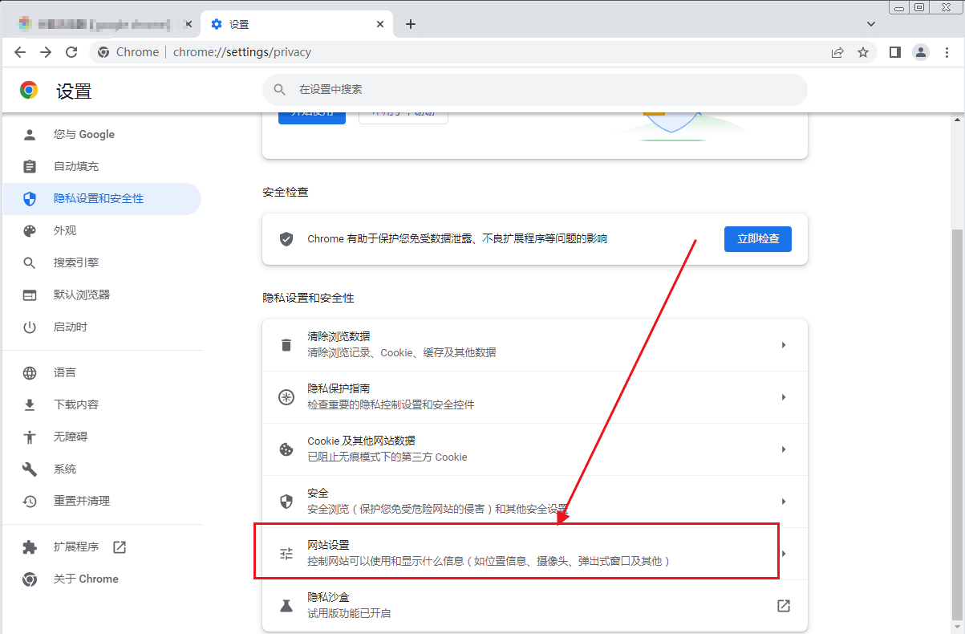
Task: Open a new tab with the plus button
Action: pyautogui.click(x=411, y=24)
